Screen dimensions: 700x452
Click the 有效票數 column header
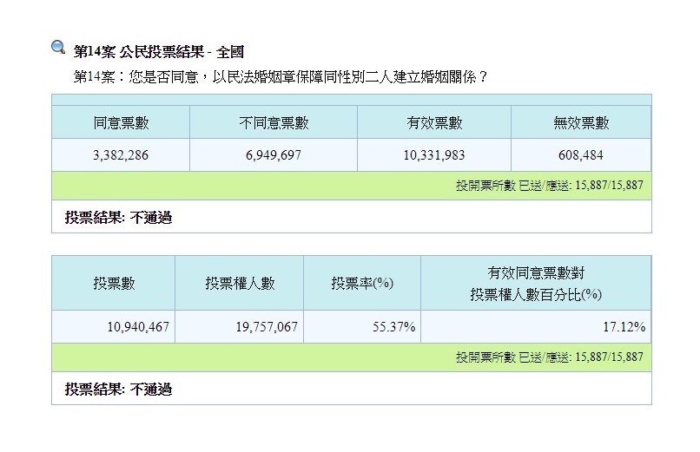(434, 122)
